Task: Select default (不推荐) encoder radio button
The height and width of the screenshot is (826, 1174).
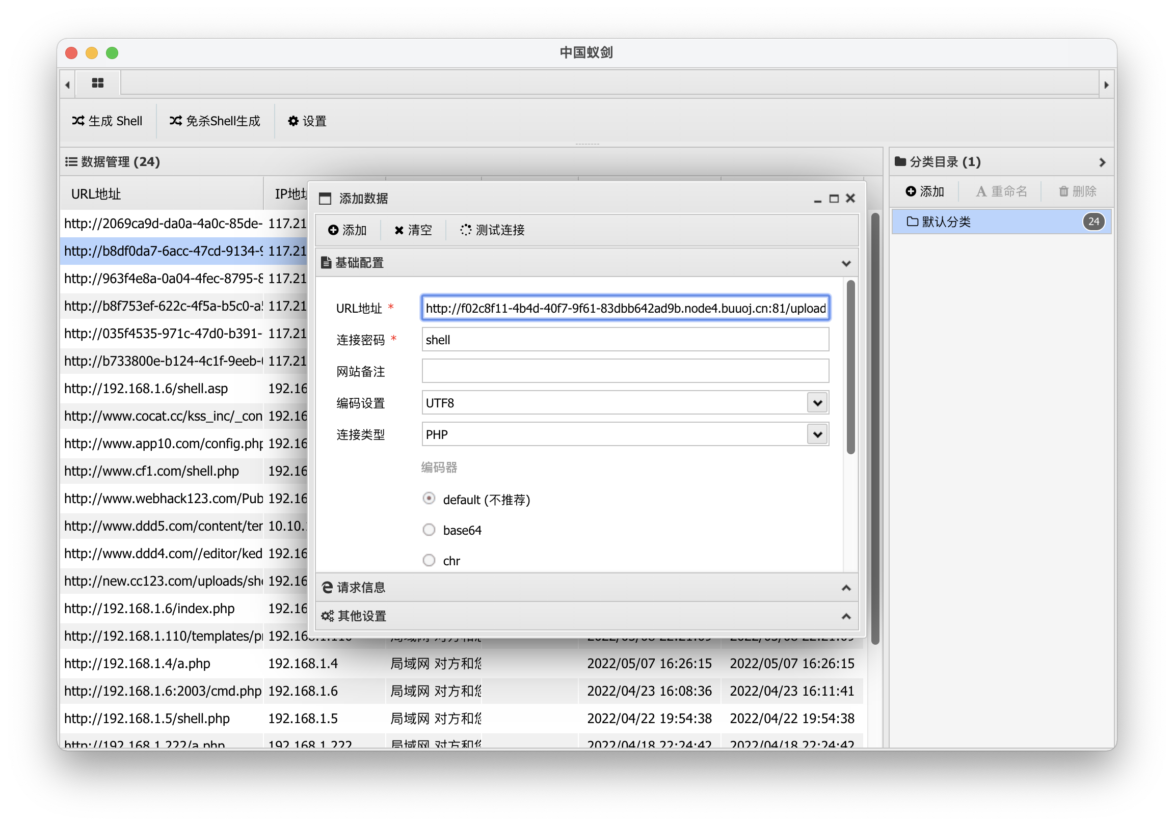Action: [x=429, y=499]
